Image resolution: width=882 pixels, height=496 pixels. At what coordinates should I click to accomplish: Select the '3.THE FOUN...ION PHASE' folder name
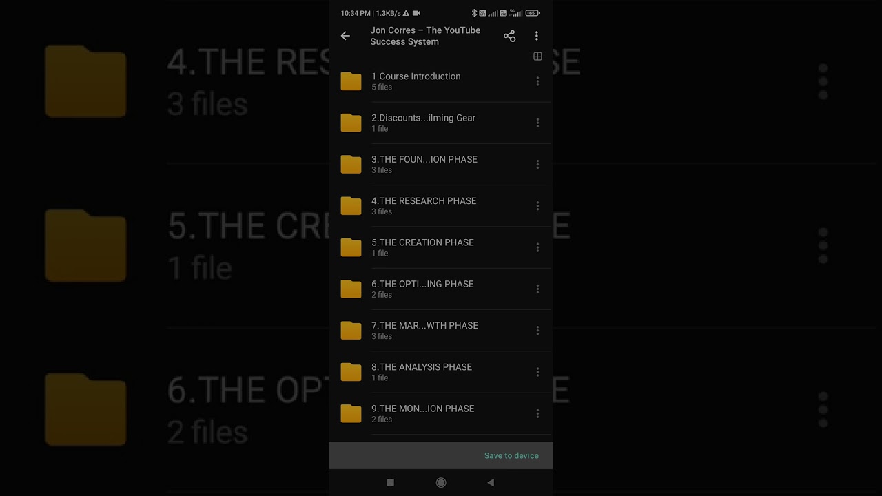424,159
